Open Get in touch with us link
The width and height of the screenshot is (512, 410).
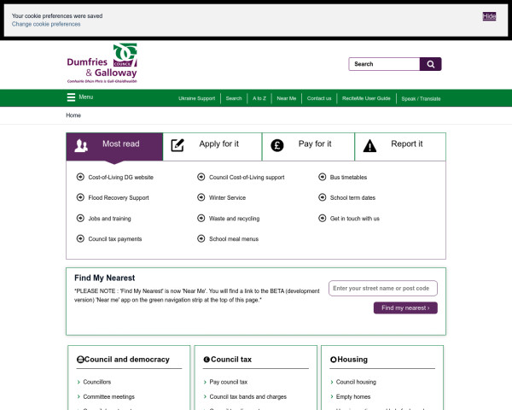(x=355, y=219)
